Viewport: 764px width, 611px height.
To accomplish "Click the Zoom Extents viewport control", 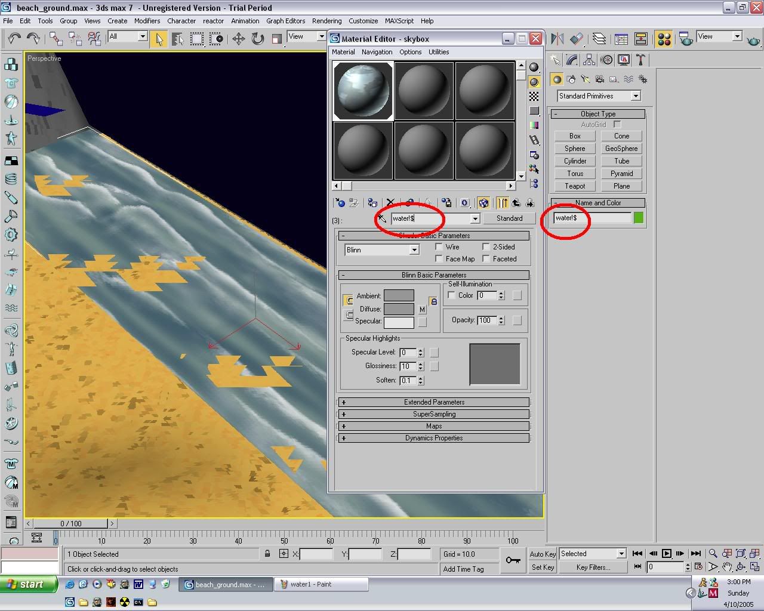I will click(x=741, y=554).
